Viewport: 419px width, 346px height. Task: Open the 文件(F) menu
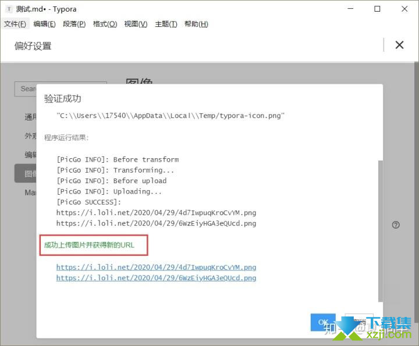15,24
